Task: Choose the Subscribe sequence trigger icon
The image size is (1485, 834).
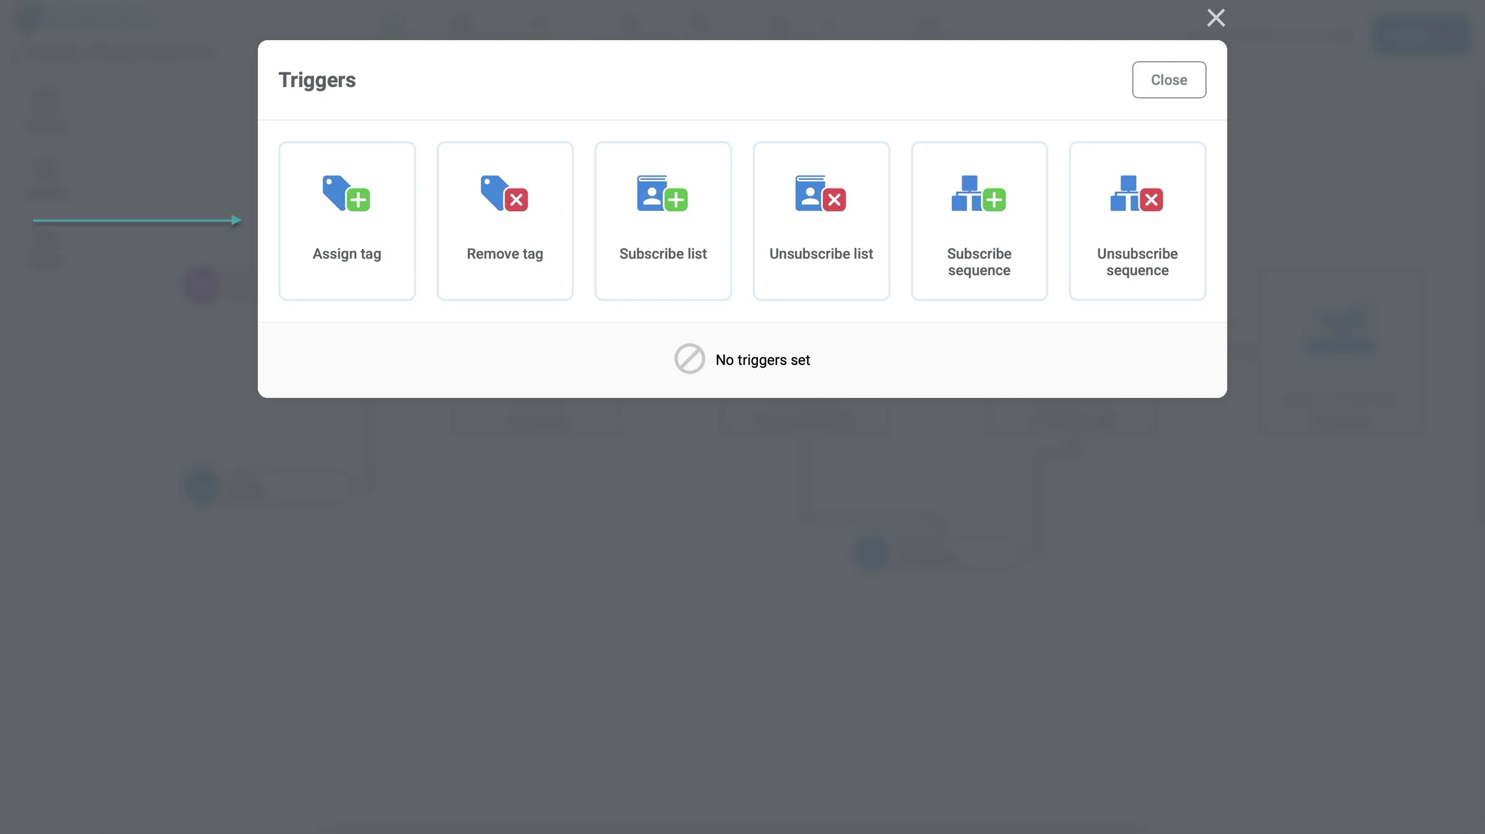Action: [979, 194]
